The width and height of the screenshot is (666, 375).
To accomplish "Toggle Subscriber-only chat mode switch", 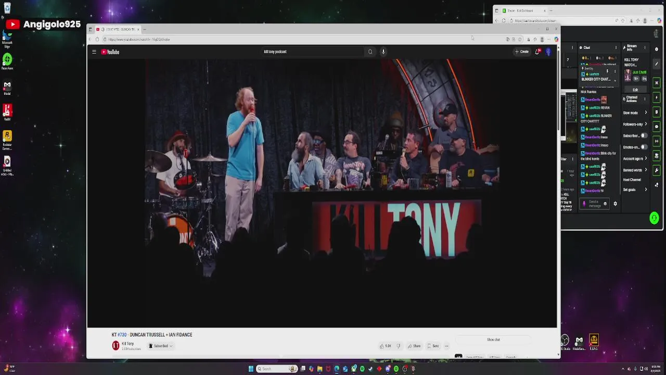I will click(x=644, y=135).
